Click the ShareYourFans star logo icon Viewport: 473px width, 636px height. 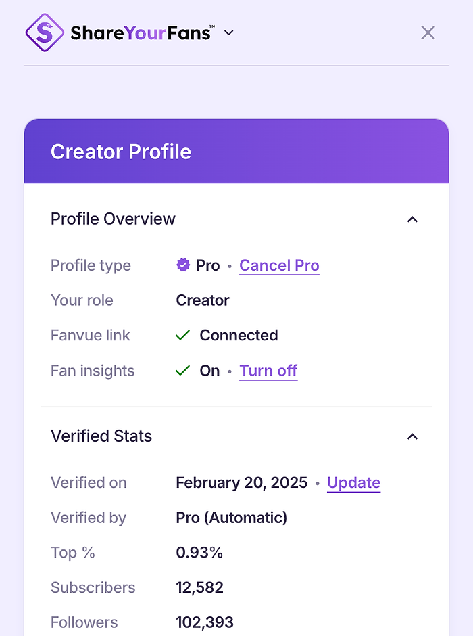(45, 32)
